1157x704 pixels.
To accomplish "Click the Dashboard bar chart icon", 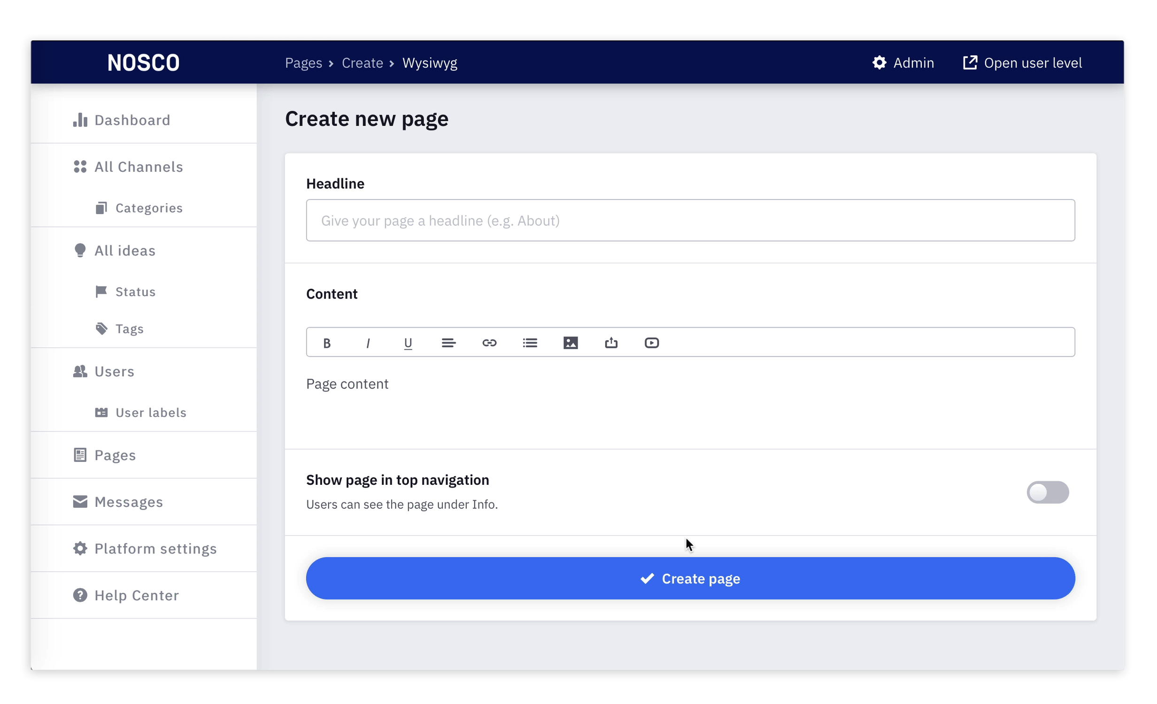I will coord(80,120).
